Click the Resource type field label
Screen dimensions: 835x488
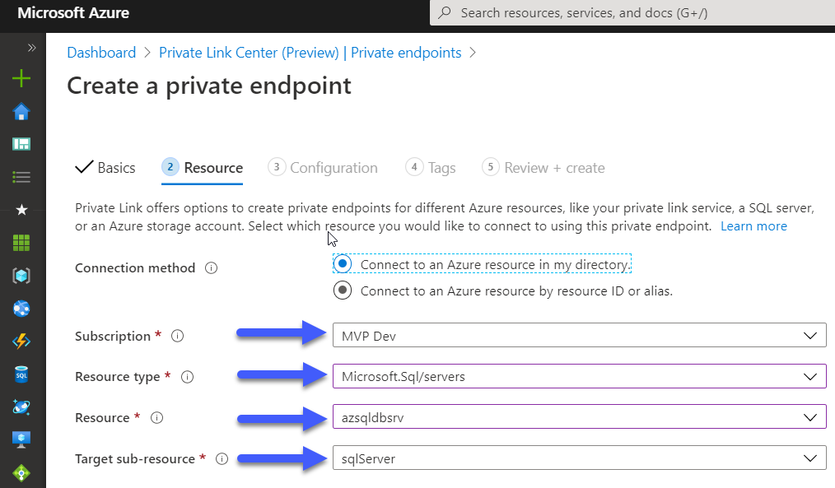click(x=118, y=377)
